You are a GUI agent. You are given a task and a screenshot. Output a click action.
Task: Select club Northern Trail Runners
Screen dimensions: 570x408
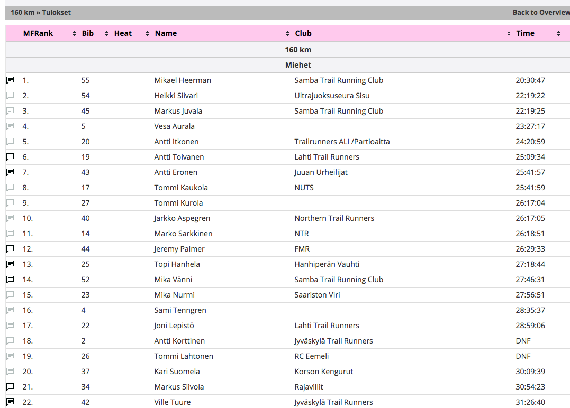coord(334,218)
